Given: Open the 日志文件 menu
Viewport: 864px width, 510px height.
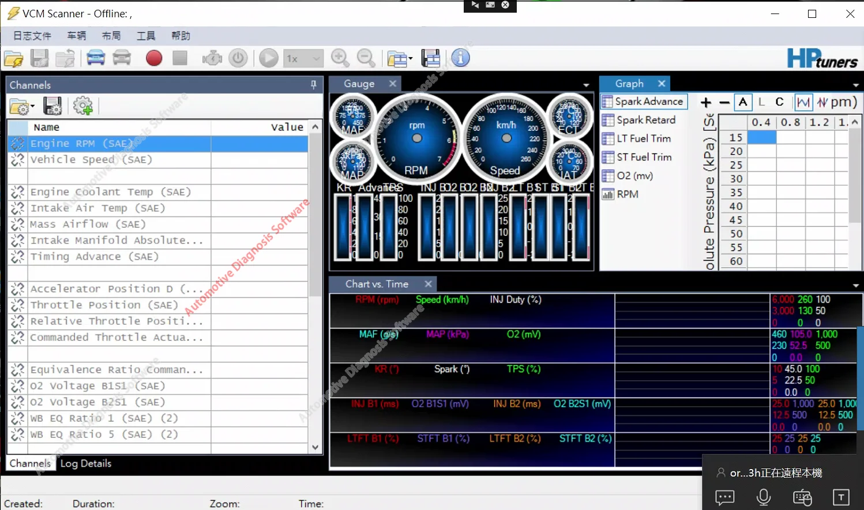Looking at the screenshot, I should click(x=32, y=36).
